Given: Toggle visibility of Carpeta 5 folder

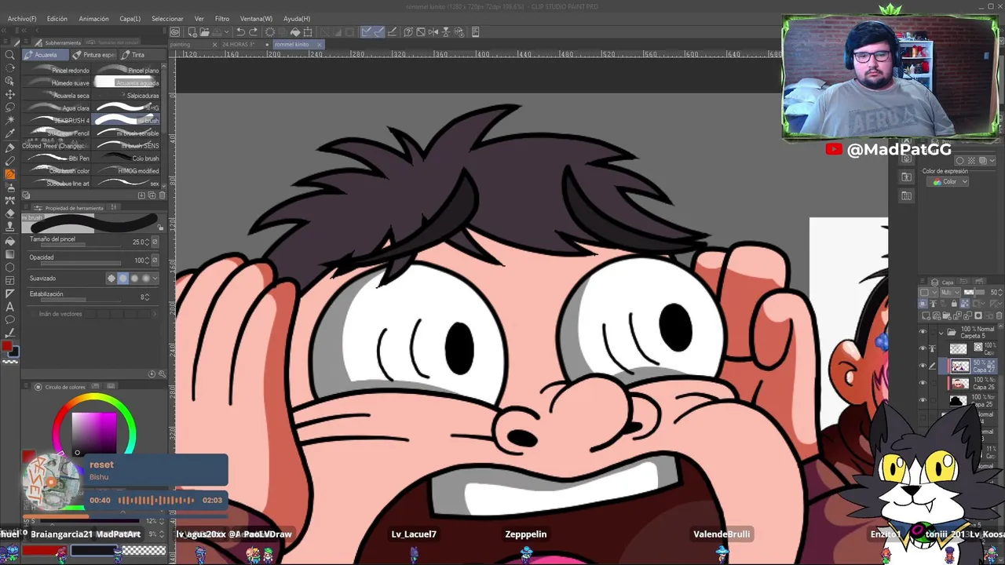Looking at the screenshot, I should [923, 332].
